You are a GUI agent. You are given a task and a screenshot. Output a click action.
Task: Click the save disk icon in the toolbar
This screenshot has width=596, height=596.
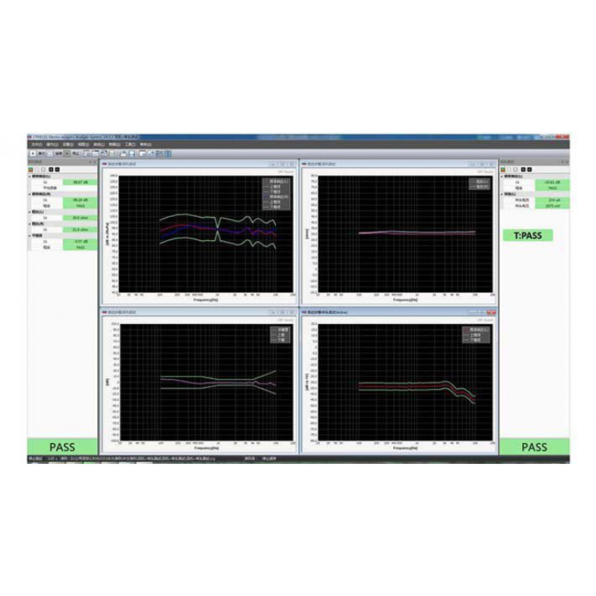pos(132,154)
